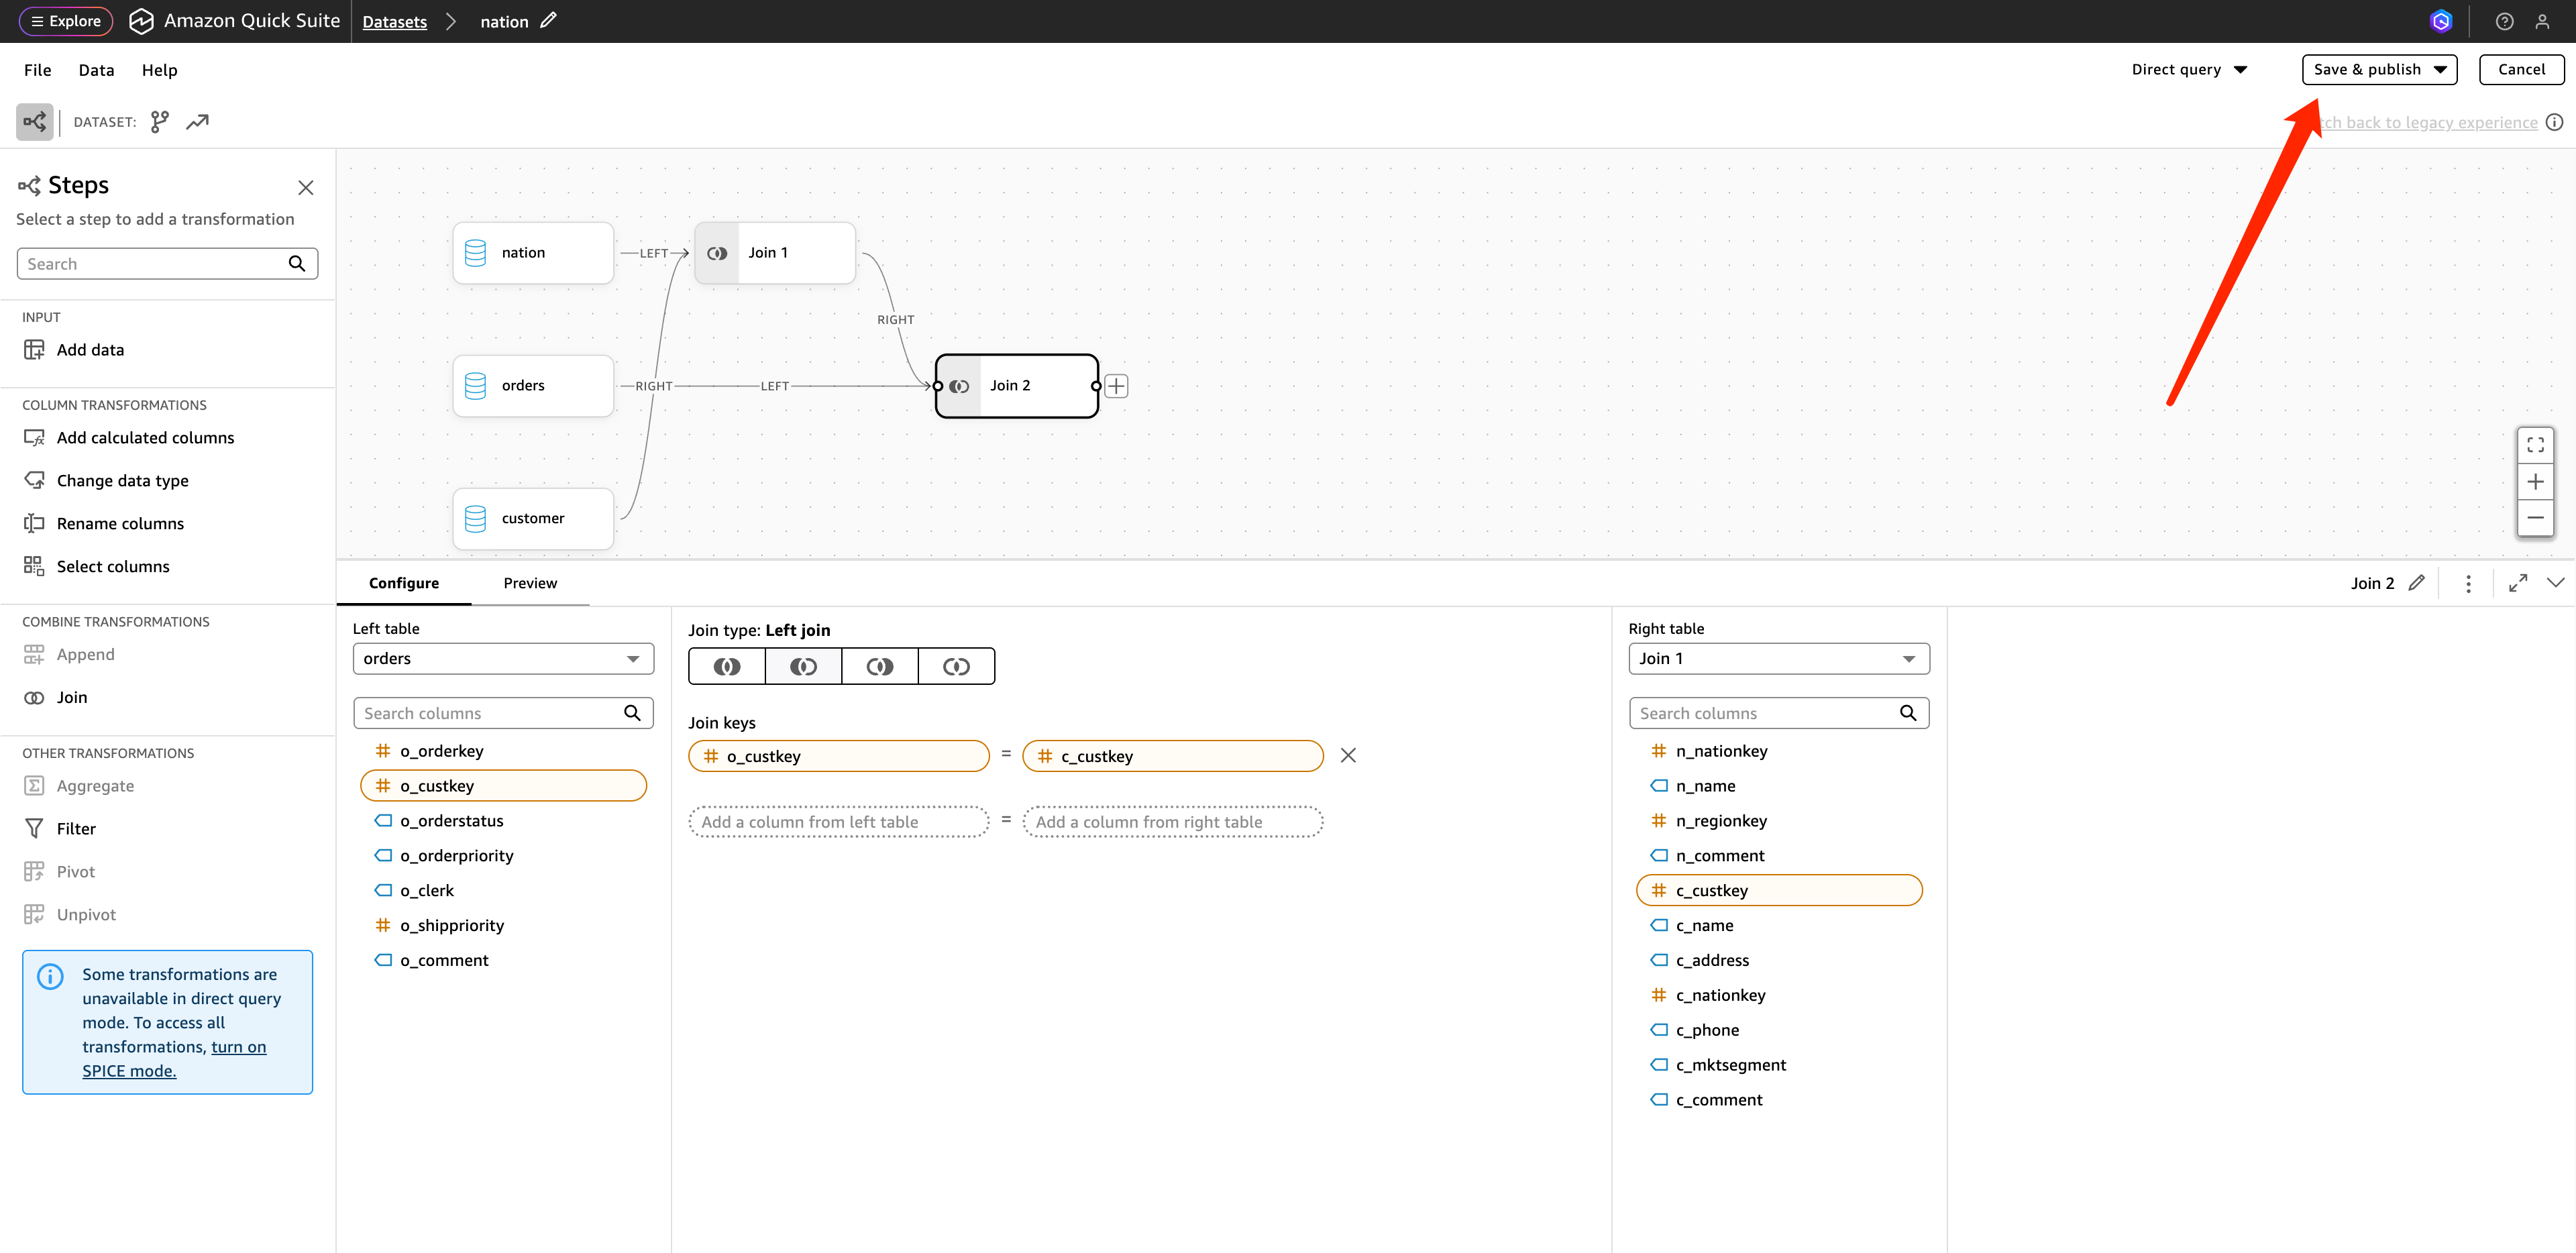The height and width of the screenshot is (1253, 2576).
Task: Open the Left table orders dropdown
Action: 503,658
